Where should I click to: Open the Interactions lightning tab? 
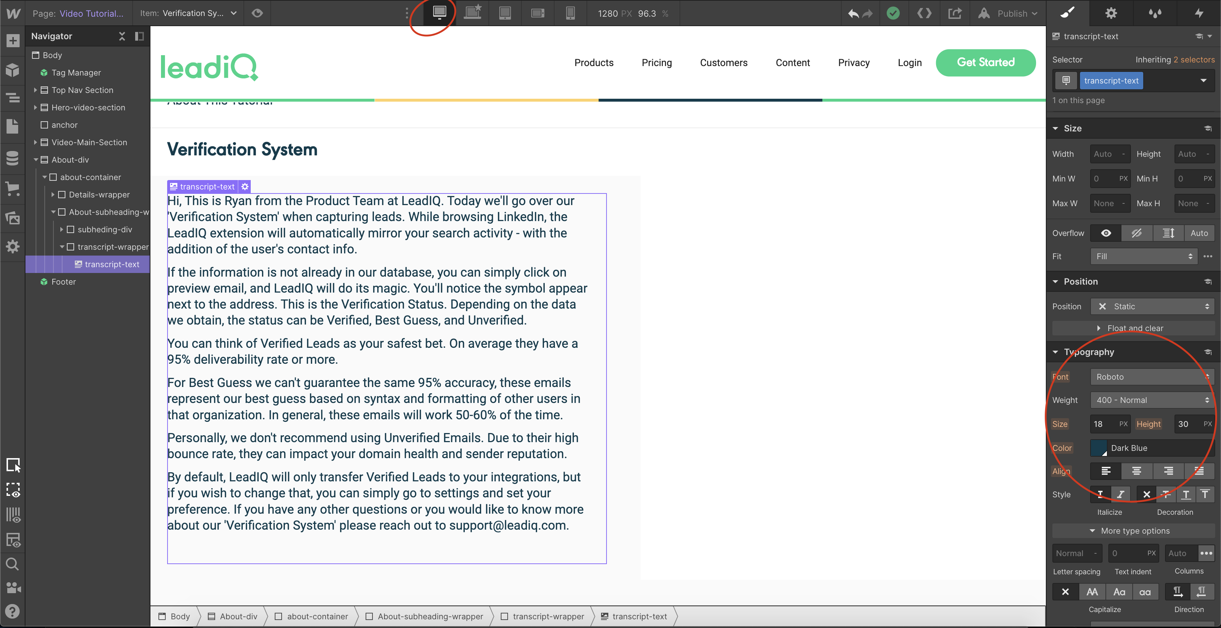(x=1199, y=13)
